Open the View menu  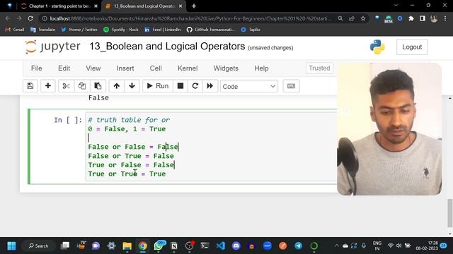(93, 68)
